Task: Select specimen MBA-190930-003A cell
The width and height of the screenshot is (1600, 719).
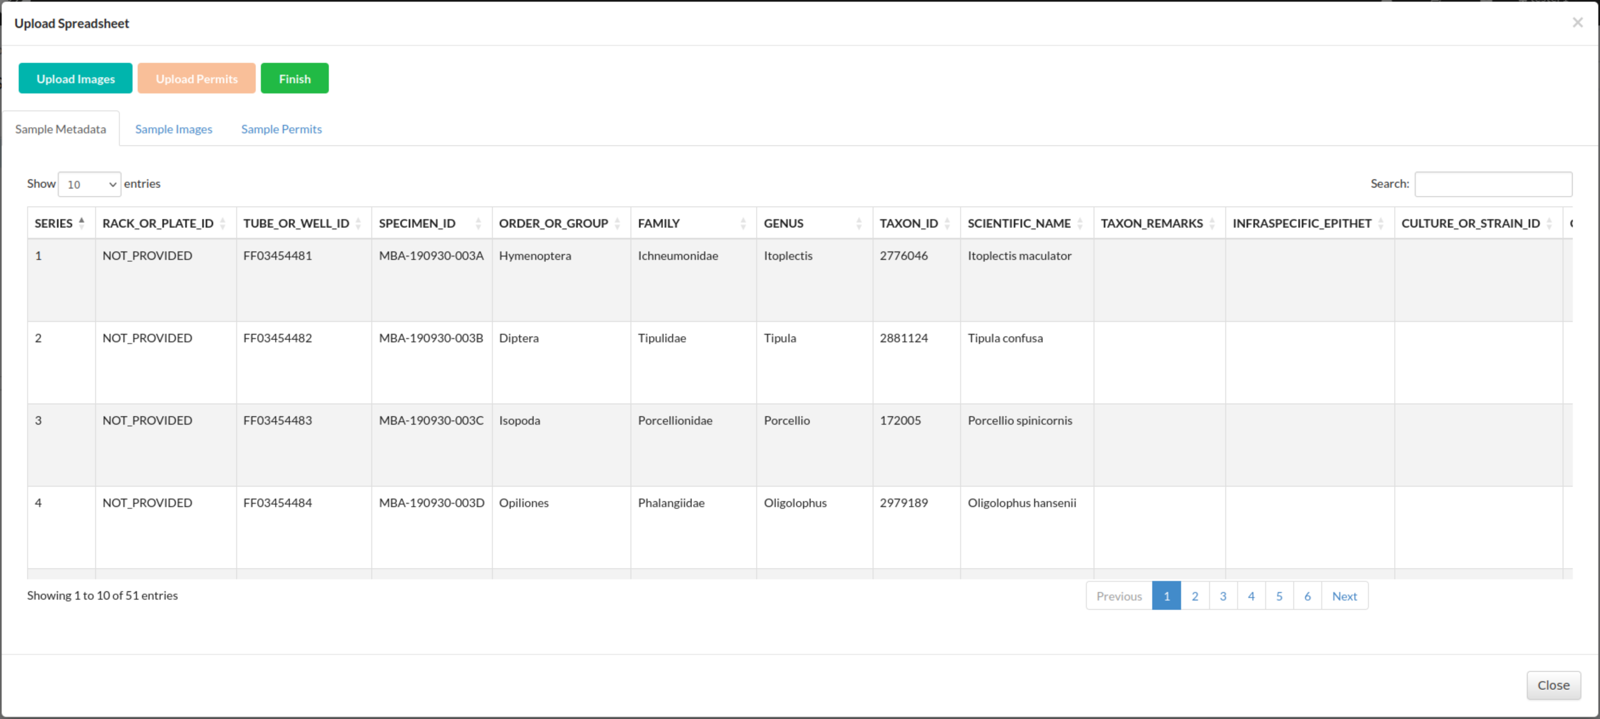Action: (x=432, y=280)
